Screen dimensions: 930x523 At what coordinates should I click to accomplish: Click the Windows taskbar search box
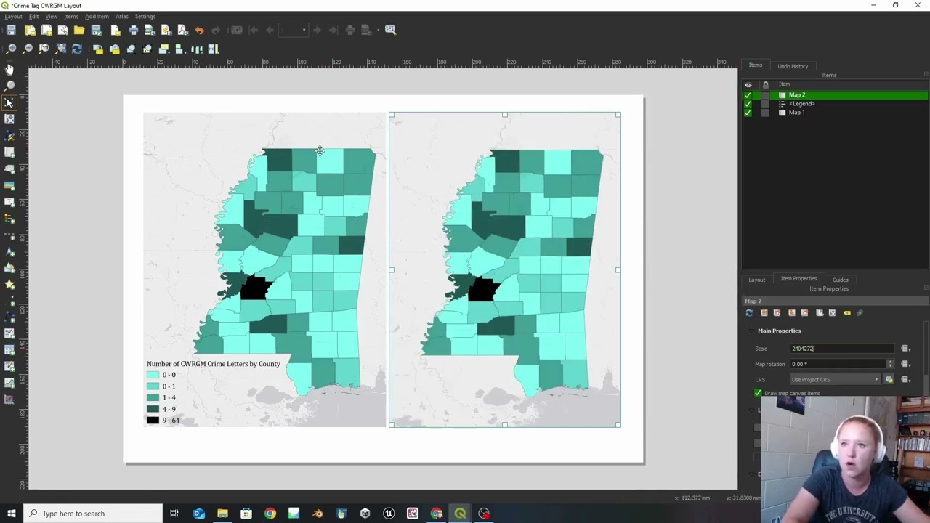(x=93, y=514)
